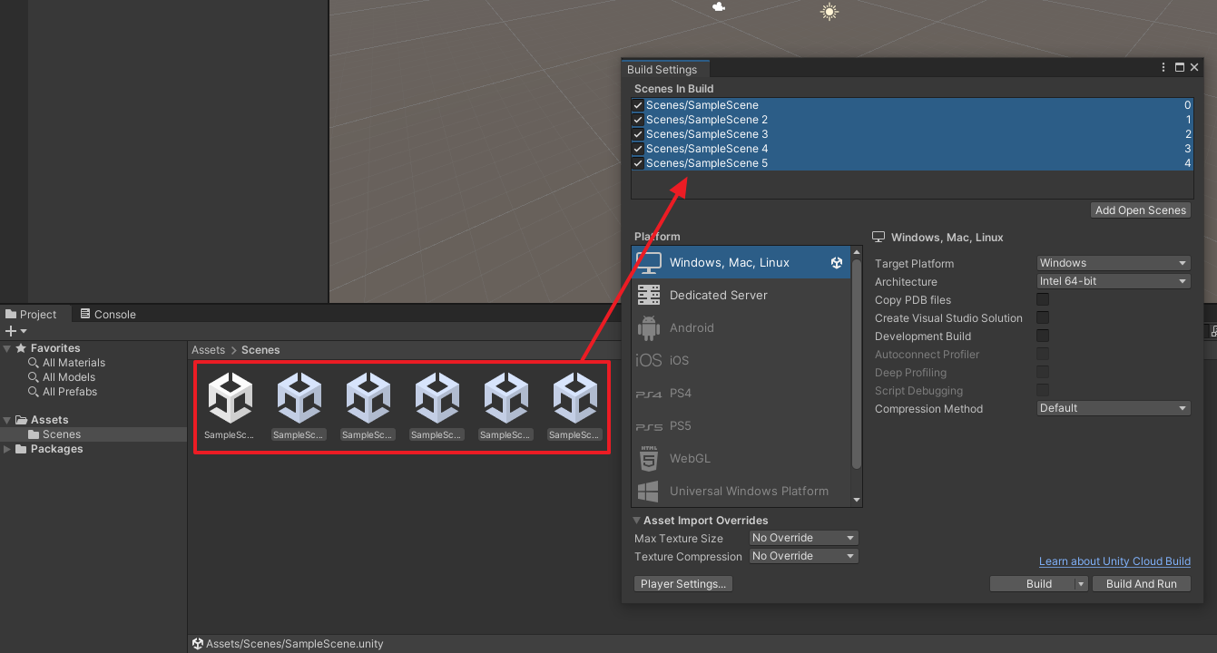Open the Build button dropdown arrow
The height and width of the screenshot is (653, 1217).
(1081, 584)
